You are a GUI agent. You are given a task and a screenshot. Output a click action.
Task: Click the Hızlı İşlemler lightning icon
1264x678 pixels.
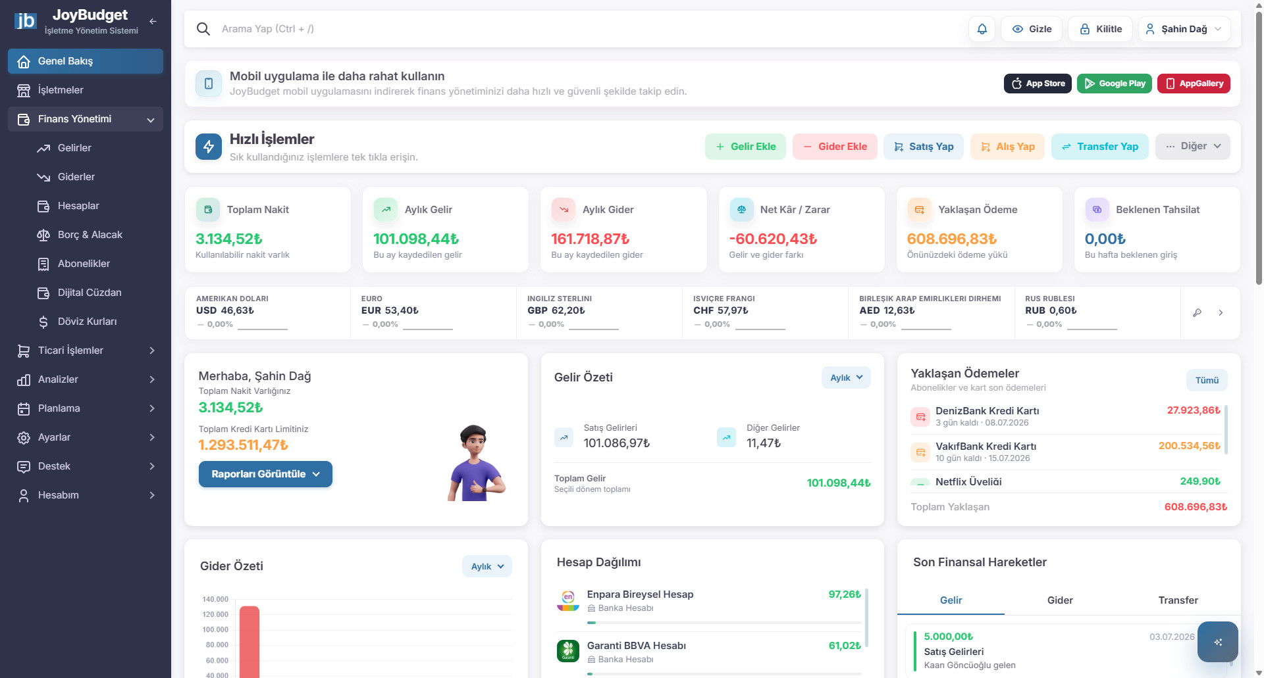(x=209, y=147)
